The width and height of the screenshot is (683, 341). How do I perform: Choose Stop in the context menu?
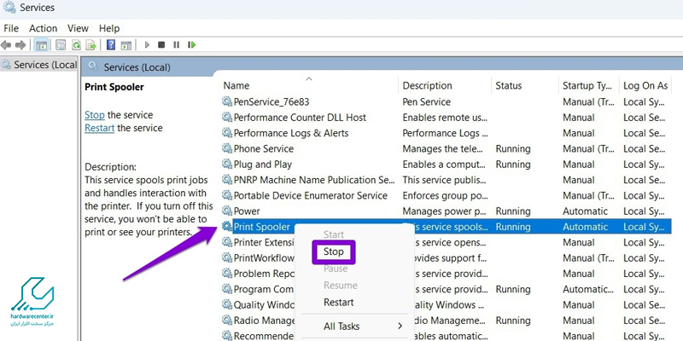[334, 251]
